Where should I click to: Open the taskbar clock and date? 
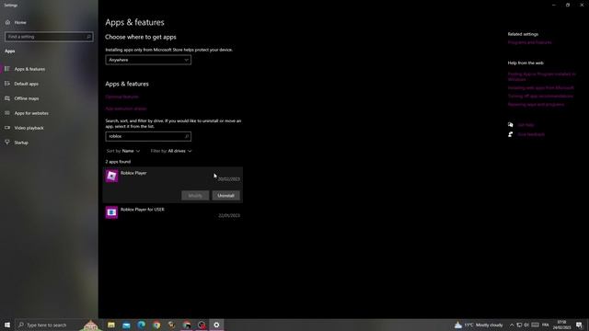pos(561,325)
